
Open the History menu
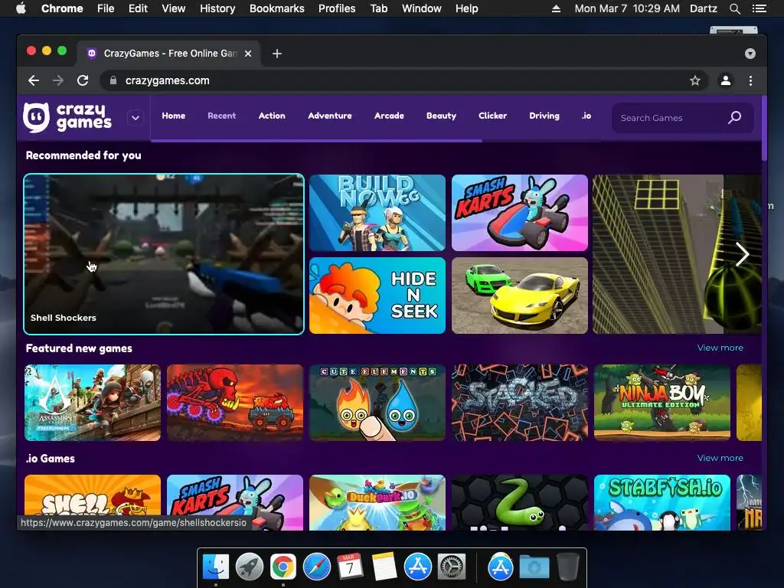tap(217, 8)
